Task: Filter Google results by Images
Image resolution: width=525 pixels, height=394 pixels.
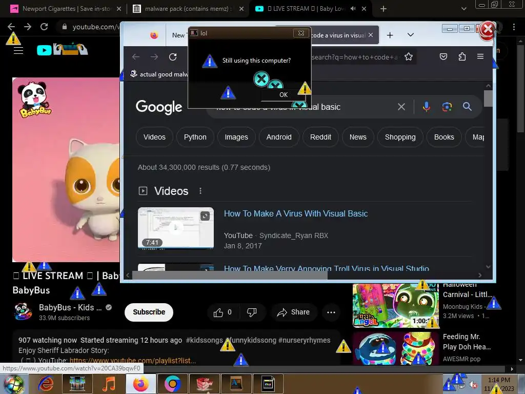Action: click(236, 137)
